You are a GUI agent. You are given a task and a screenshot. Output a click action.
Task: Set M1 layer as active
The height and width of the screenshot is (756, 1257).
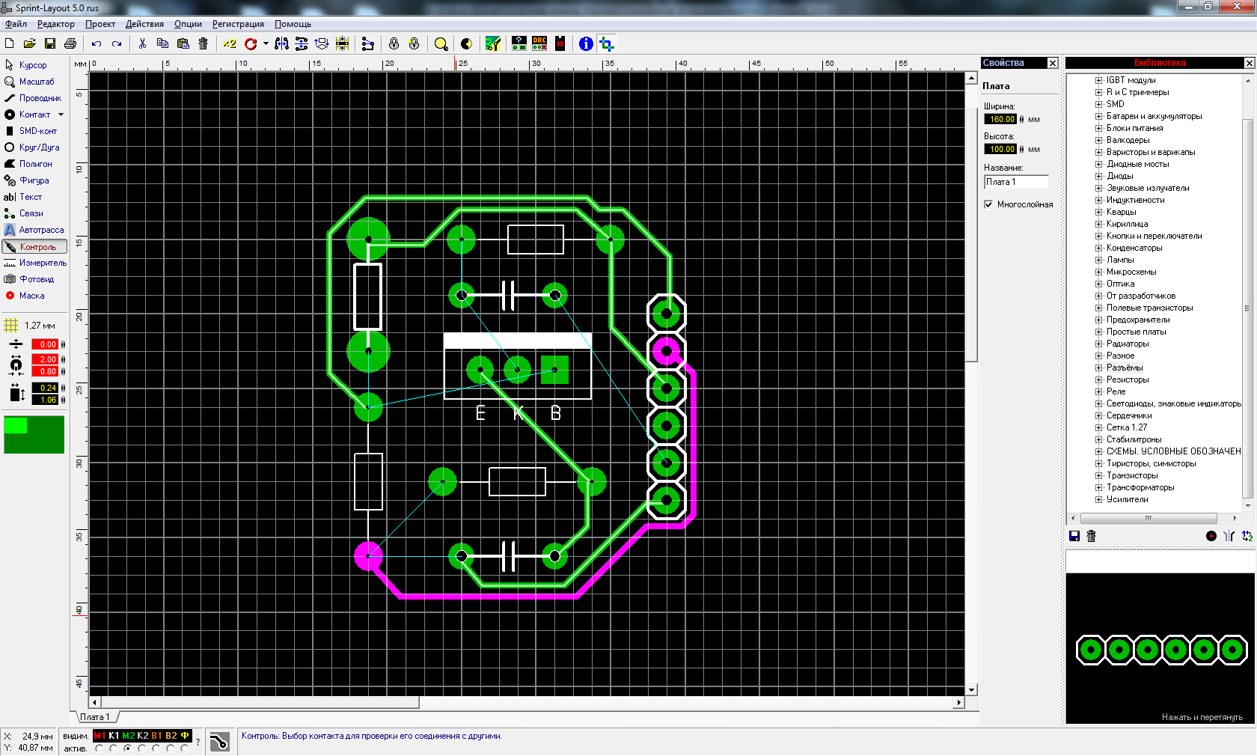point(99,749)
